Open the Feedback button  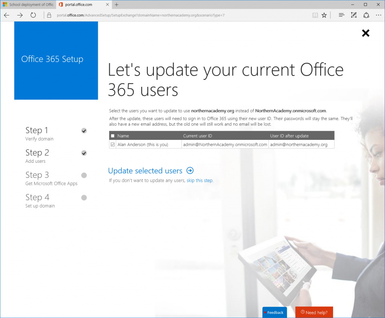click(x=274, y=312)
